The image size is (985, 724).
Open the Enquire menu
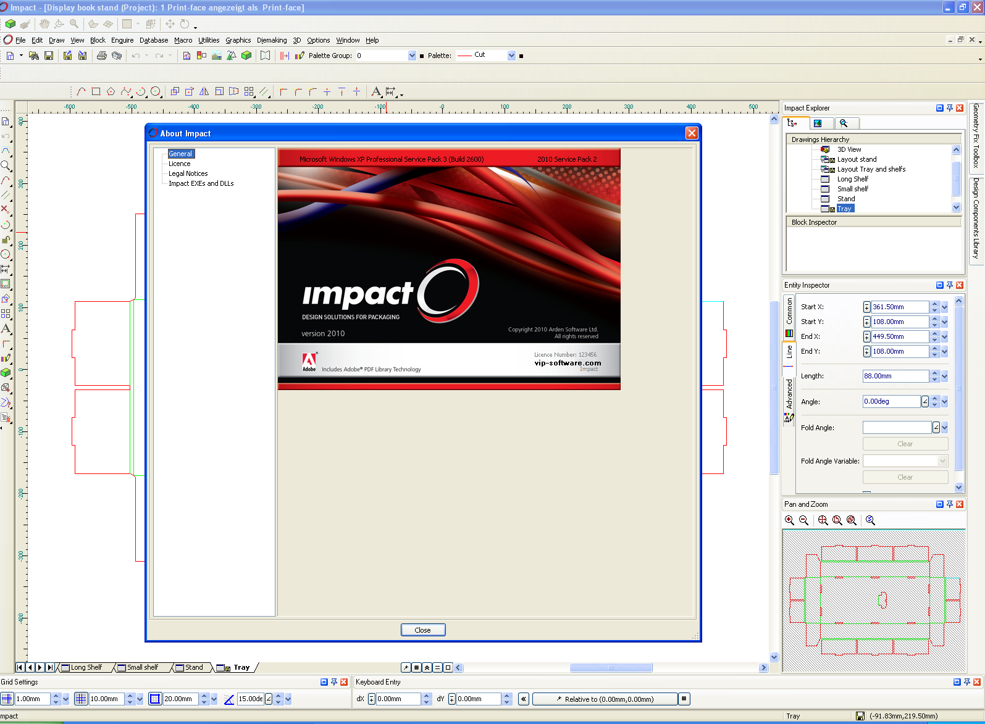click(122, 40)
